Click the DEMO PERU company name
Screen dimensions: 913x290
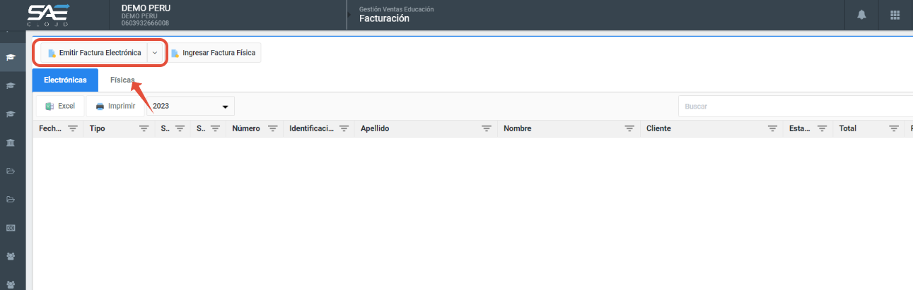[x=146, y=8]
